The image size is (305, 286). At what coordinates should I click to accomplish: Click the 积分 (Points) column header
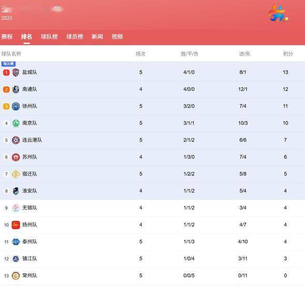click(x=288, y=54)
